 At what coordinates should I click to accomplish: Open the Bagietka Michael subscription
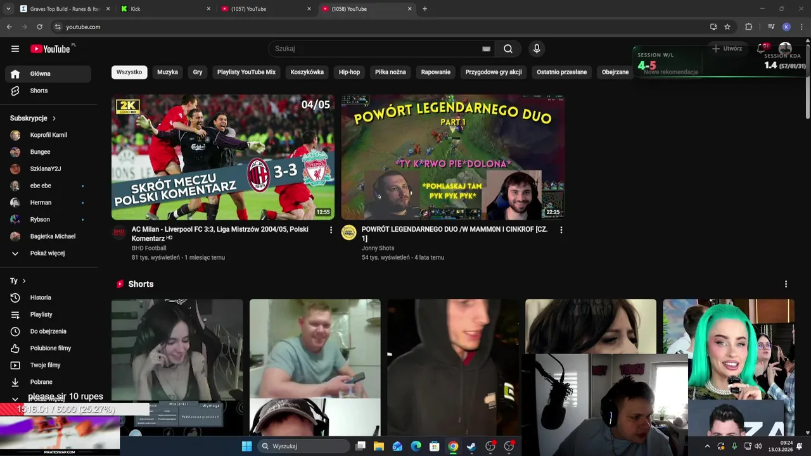pos(48,236)
